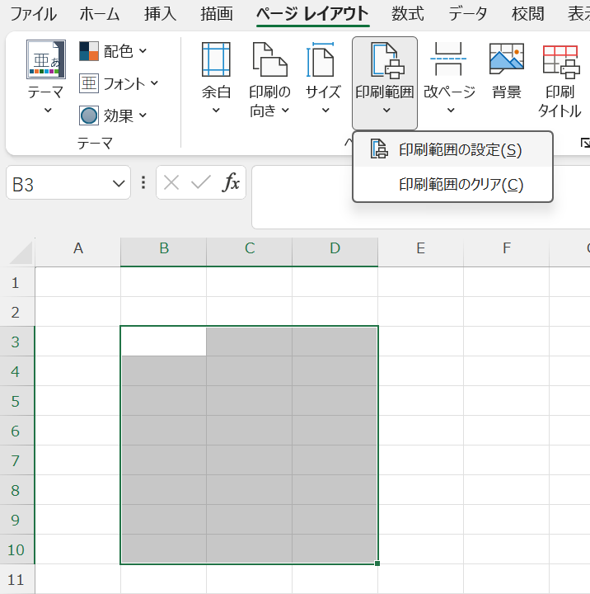Click the fx insert function icon

tap(232, 183)
